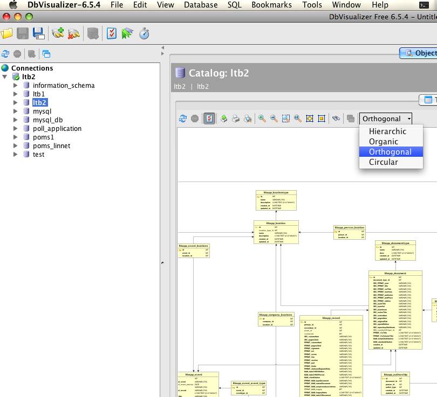Print the graph with the printer icon
The height and width of the screenshot is (397, 437).
pos(236,119)
